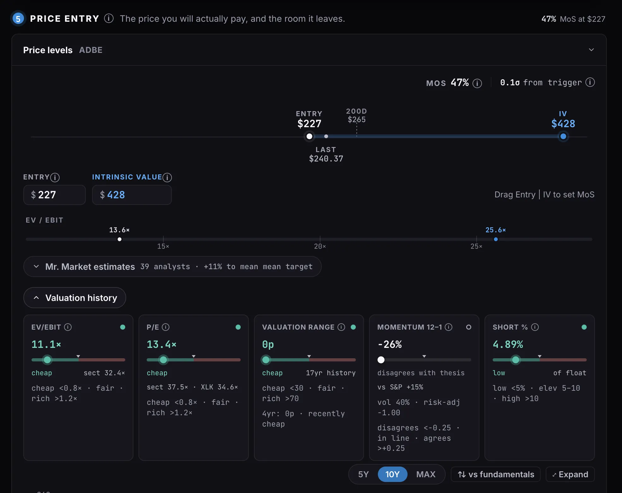The width and height of the screenshot is (622, 493).
Task: Click the Short % green status dot
Action: coord(584,327)
